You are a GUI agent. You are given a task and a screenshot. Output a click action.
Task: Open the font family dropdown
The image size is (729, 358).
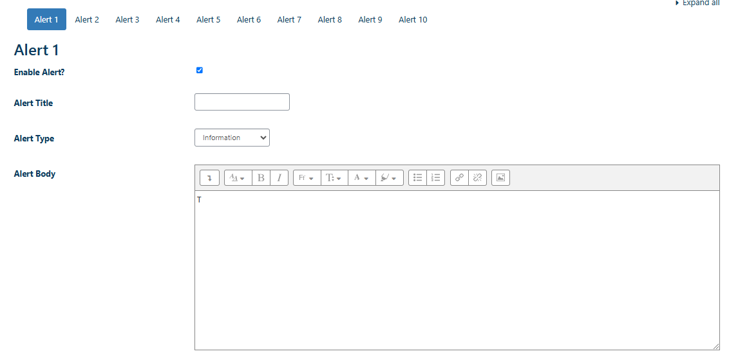pyautogui.click(x=307, y=177)
